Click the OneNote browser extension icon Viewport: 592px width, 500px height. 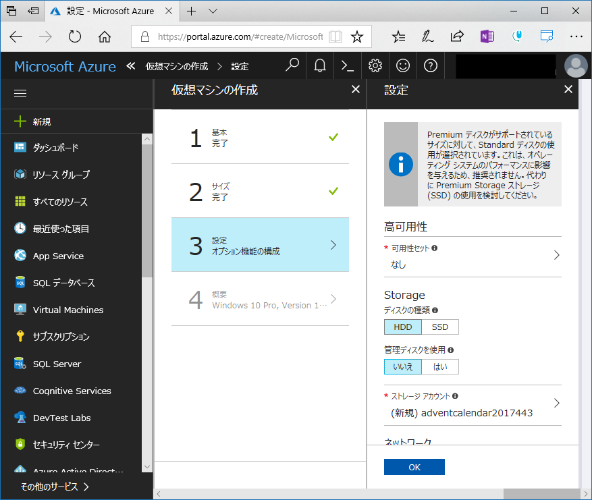[487, 36]
